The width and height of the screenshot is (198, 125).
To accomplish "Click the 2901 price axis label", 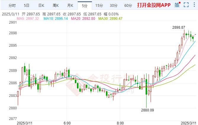I will coord(13,22).
